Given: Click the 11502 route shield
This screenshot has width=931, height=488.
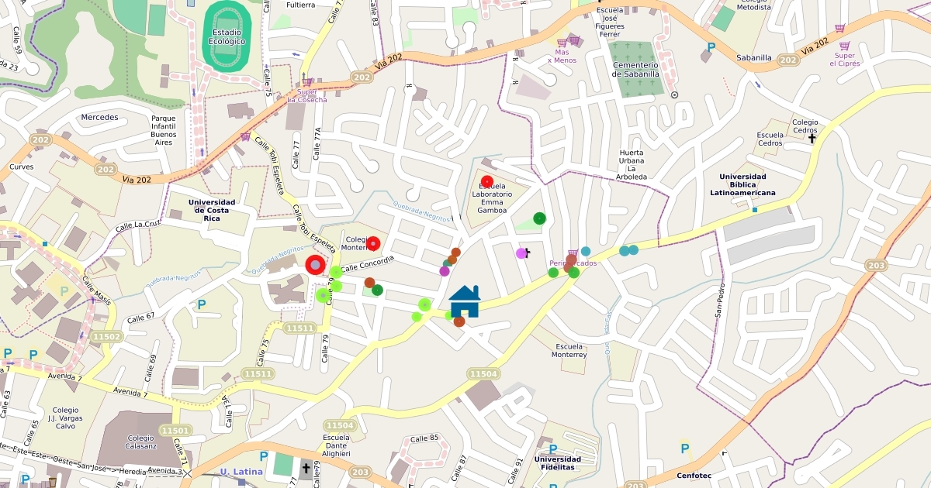Looking at the screenshot, I should (x=106, y=337).
